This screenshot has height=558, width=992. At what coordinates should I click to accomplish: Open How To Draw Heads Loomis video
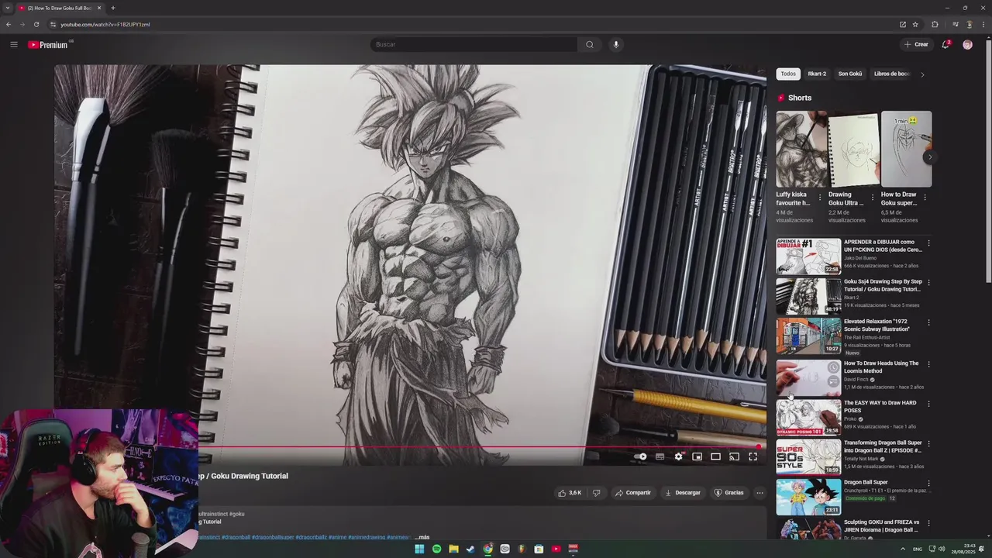pyautogui.click(x=881, y=367)
